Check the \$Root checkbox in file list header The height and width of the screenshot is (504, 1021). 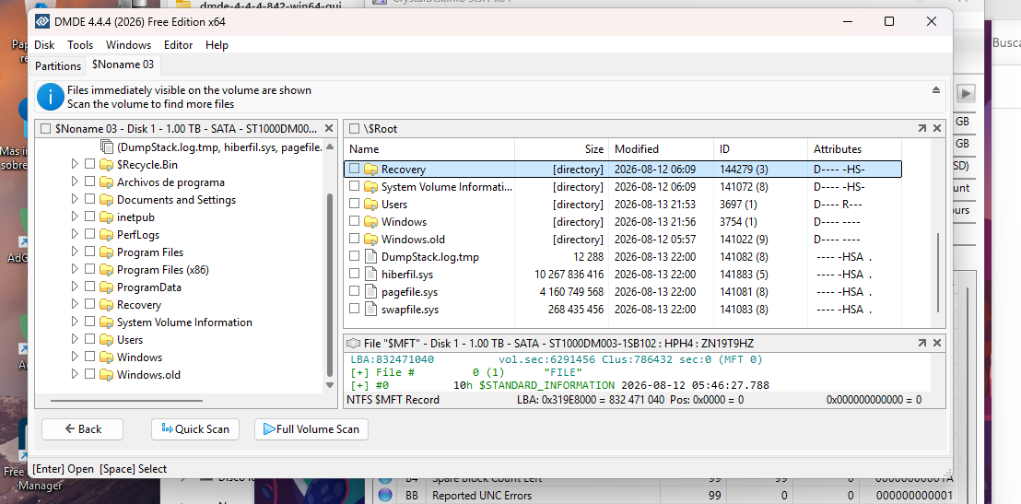[x=354, y=129]
